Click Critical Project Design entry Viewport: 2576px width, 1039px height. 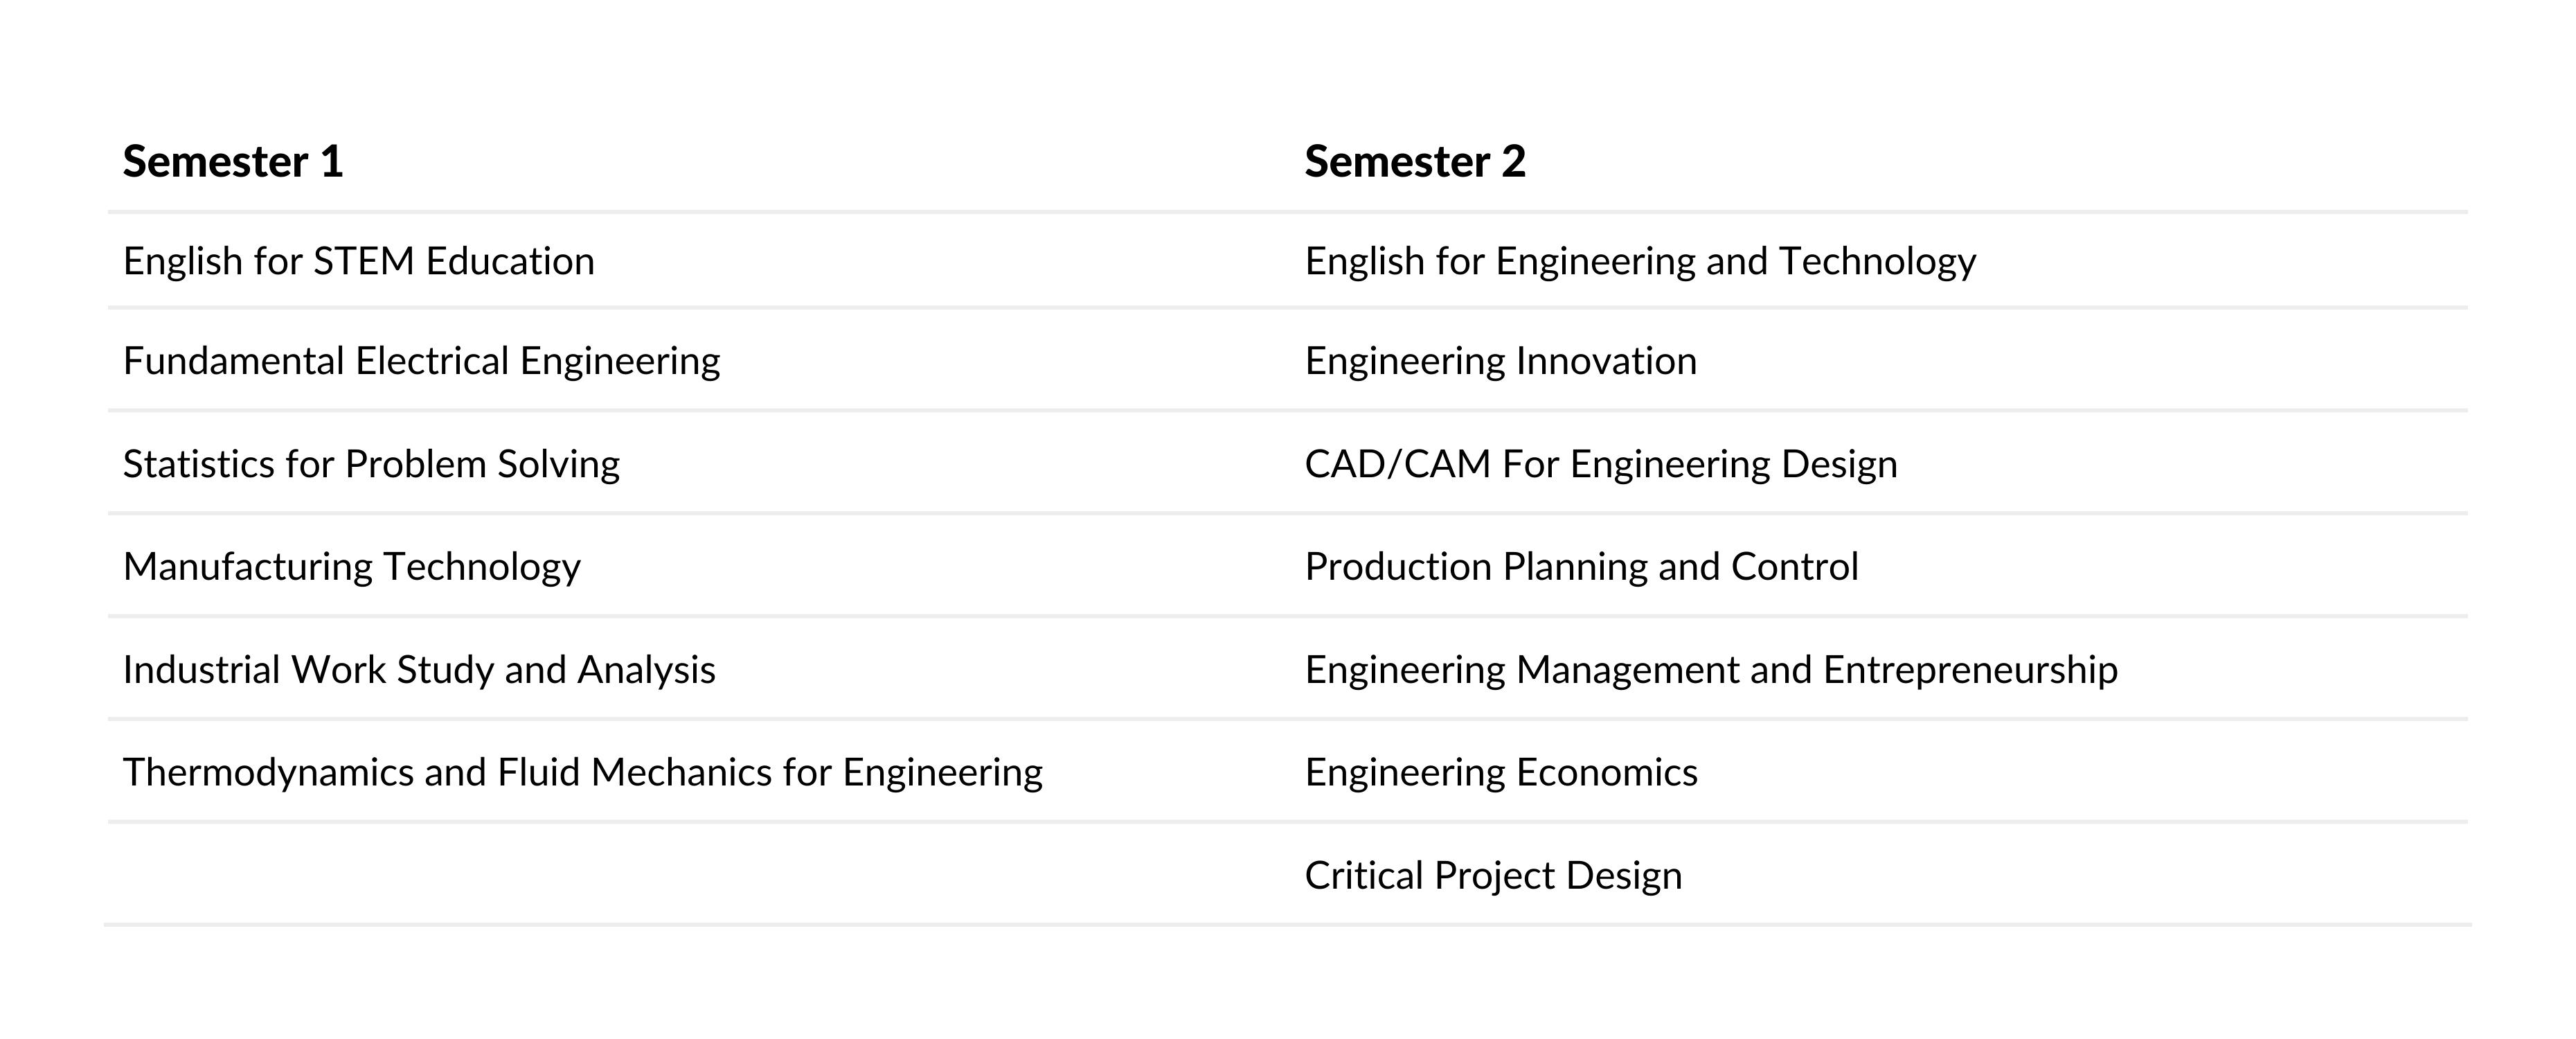pos(1493,876)
